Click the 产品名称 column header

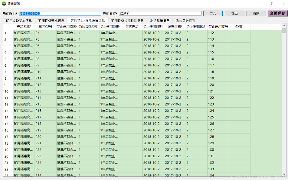pos(24,27)
